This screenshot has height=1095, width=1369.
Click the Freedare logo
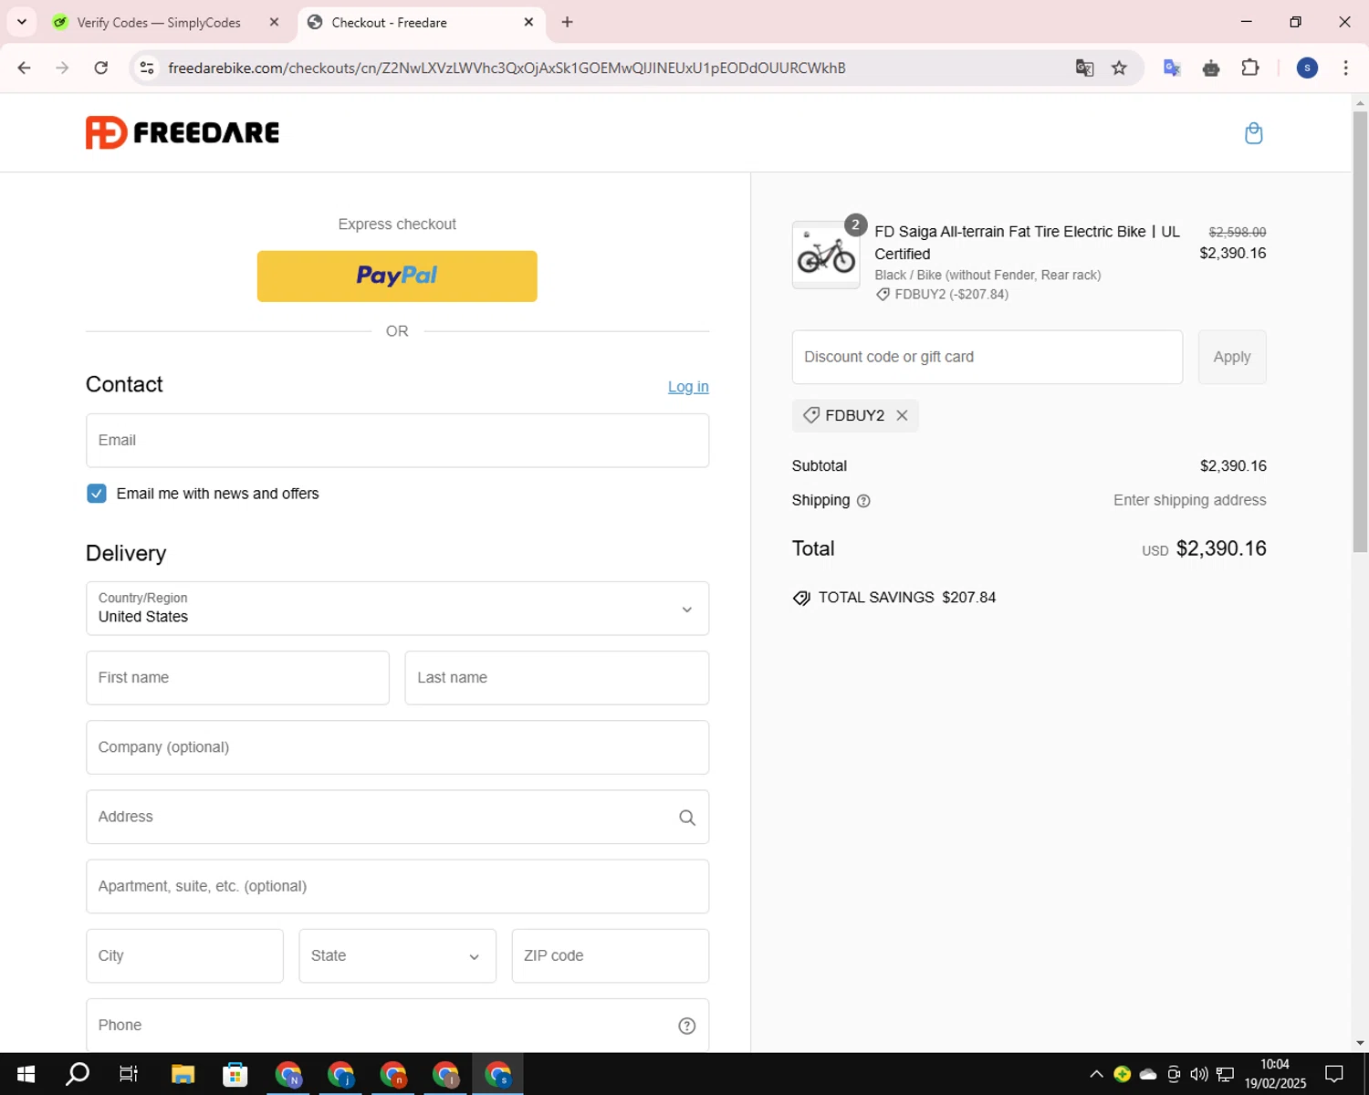(183, 132)
